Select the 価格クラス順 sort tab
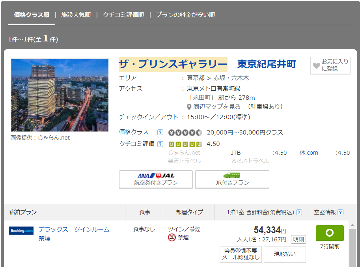Image resolution: width=360 pixels, height=267 pixels. click(32, 15)
